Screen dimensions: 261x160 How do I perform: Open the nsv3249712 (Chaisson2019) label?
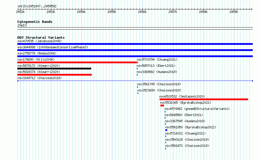click(40, 78)
